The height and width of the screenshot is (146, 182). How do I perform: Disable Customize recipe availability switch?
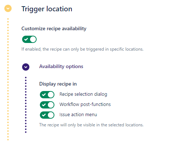click(x=29, y=39)
